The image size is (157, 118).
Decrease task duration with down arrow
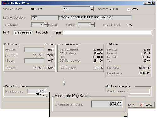click(x=46, y=26)
